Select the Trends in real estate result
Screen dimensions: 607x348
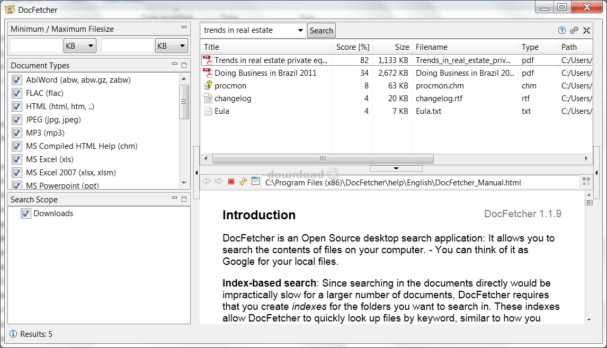(x=271, y=60)
